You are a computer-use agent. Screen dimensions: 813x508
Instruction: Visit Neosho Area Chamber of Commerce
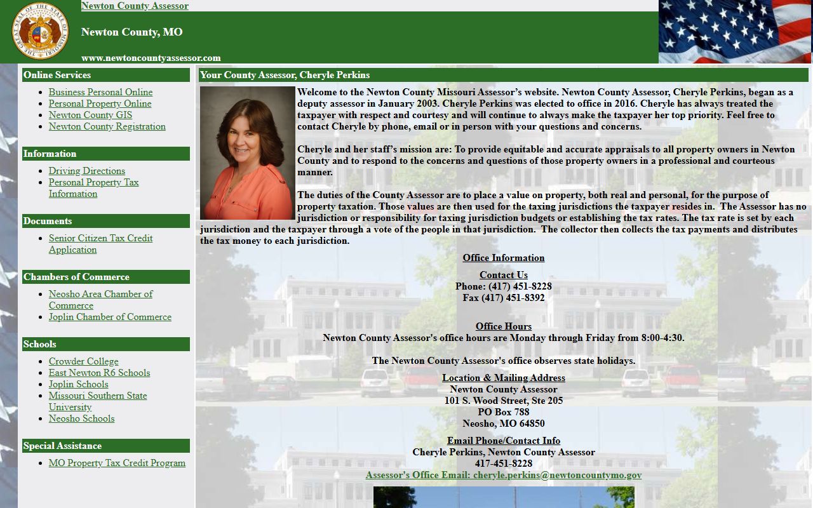click(100, 300)
